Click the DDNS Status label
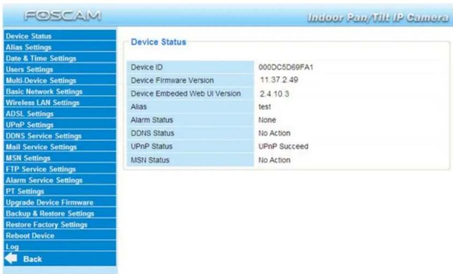Image resolution: width=453 pixels, height=274 pixels. tap(152, 133)
